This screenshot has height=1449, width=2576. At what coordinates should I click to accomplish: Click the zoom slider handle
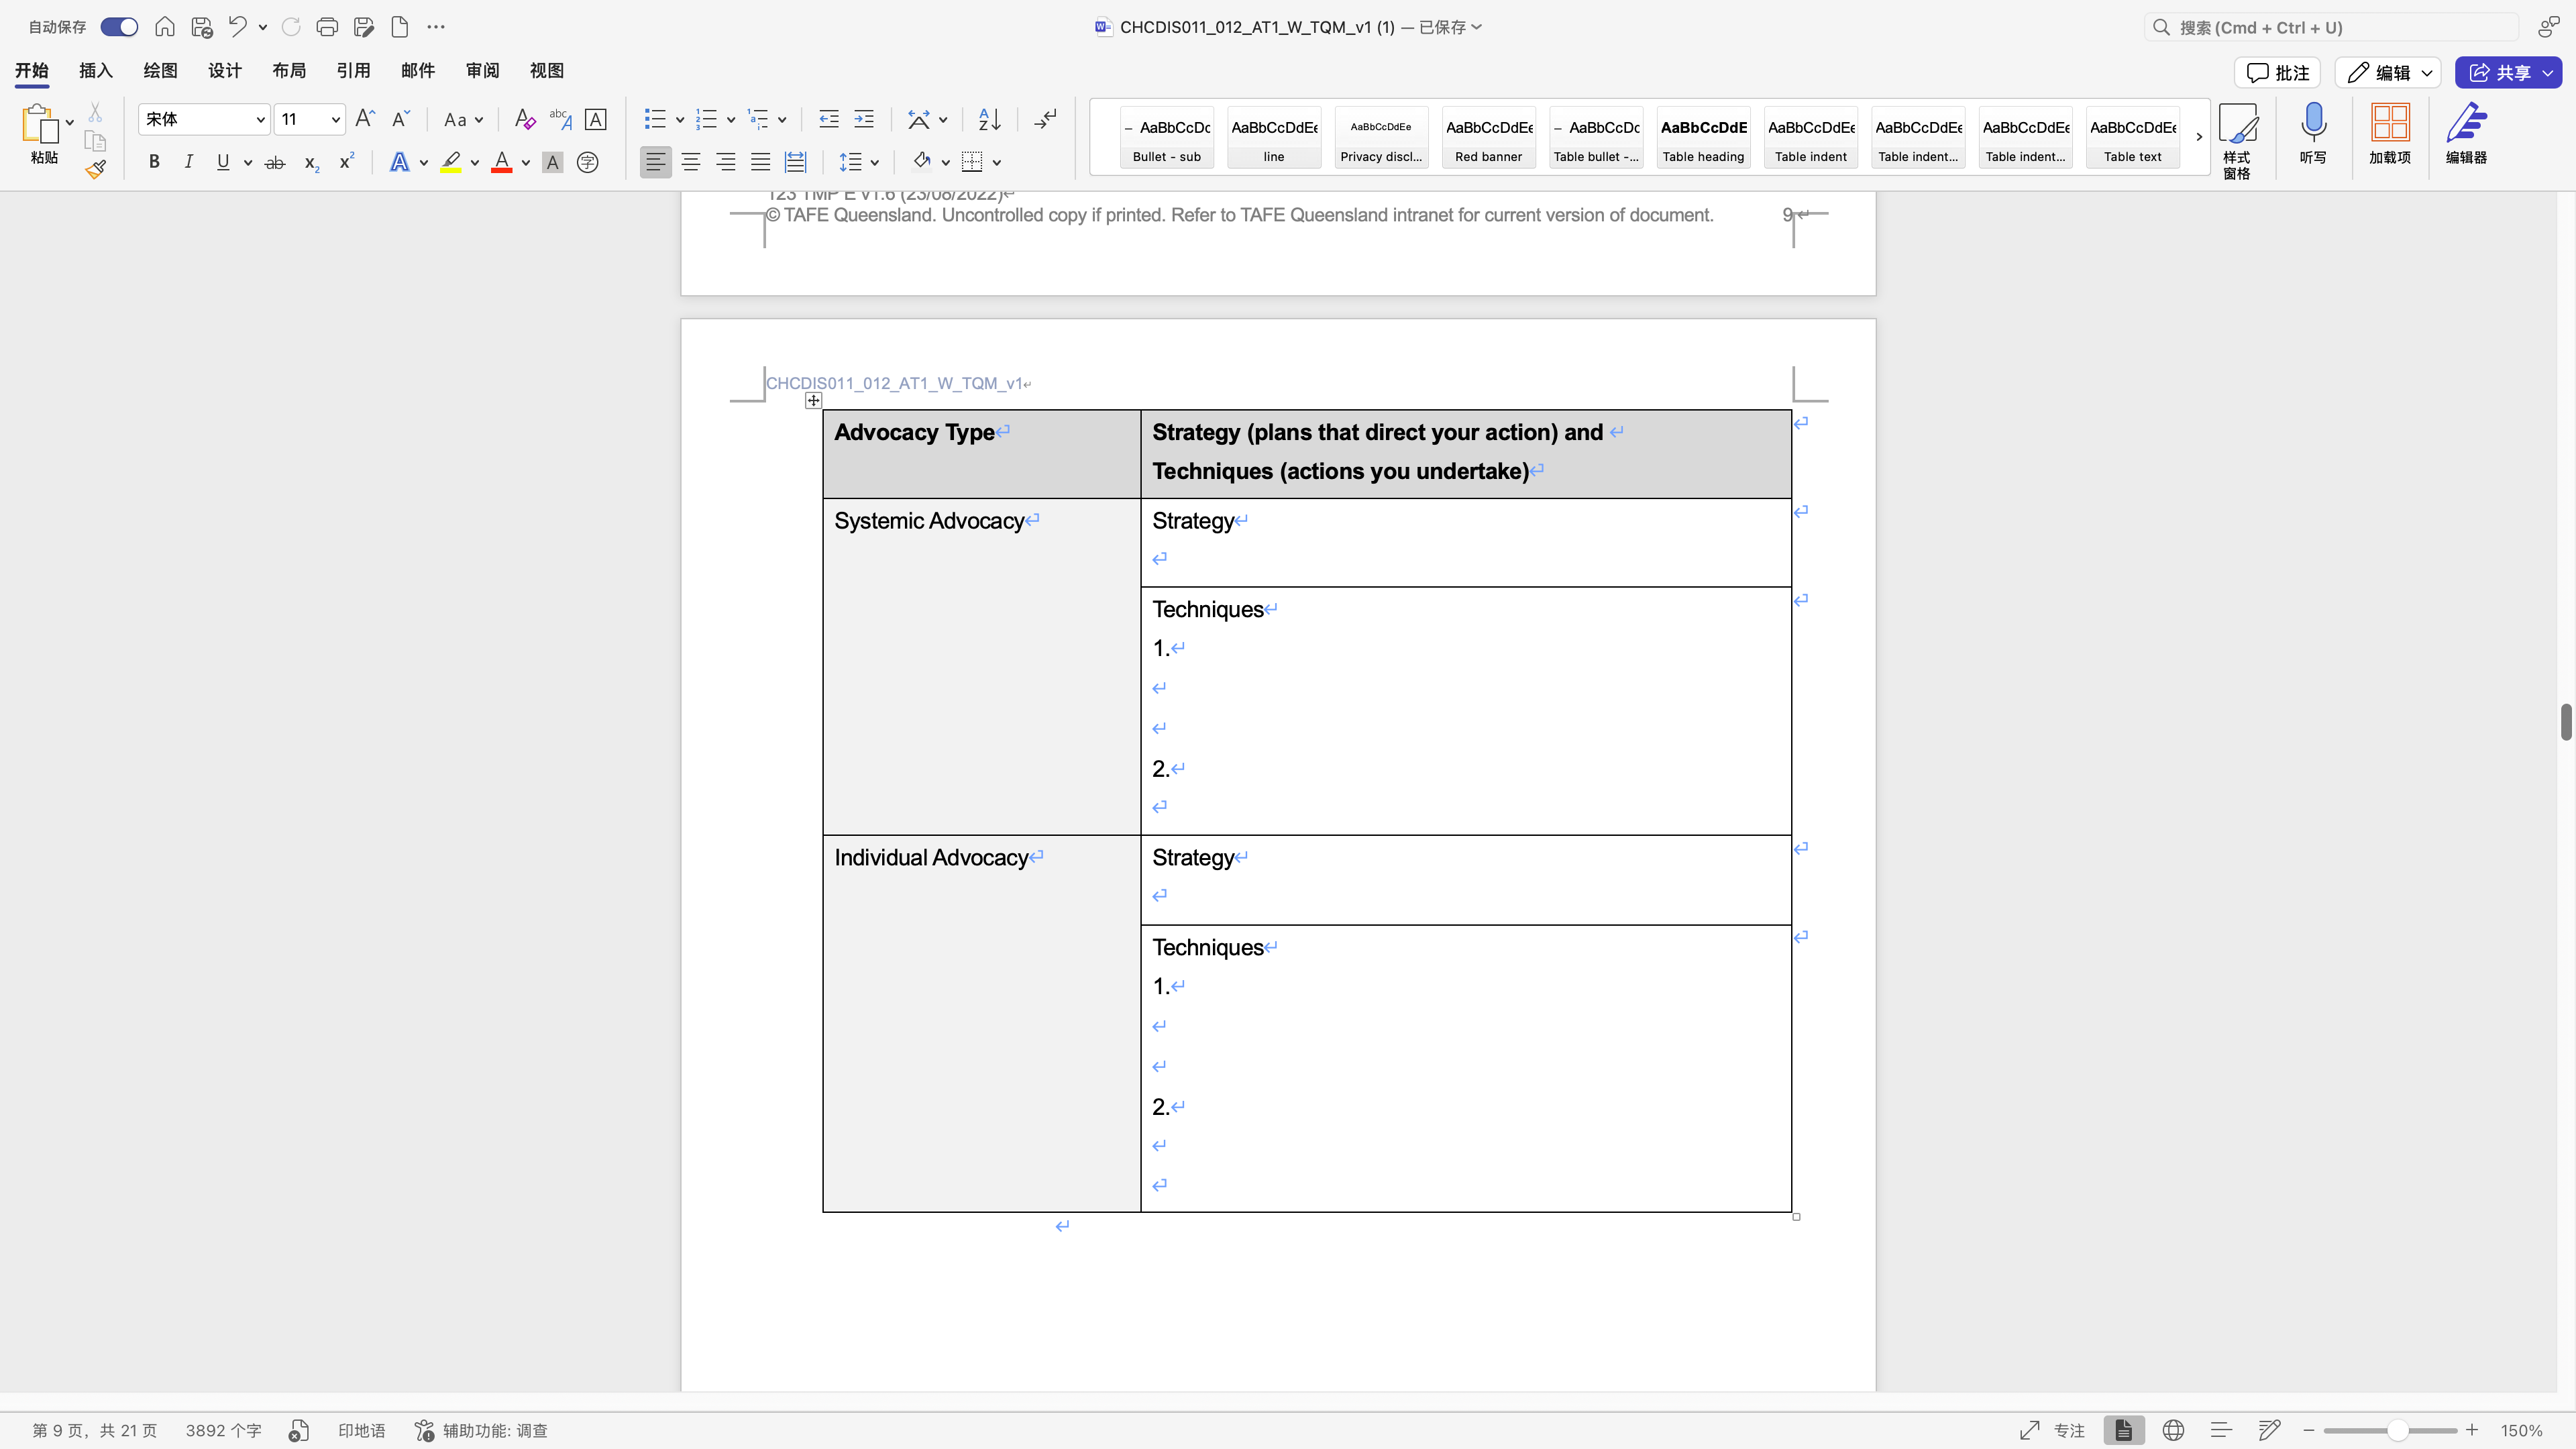2397,1431
